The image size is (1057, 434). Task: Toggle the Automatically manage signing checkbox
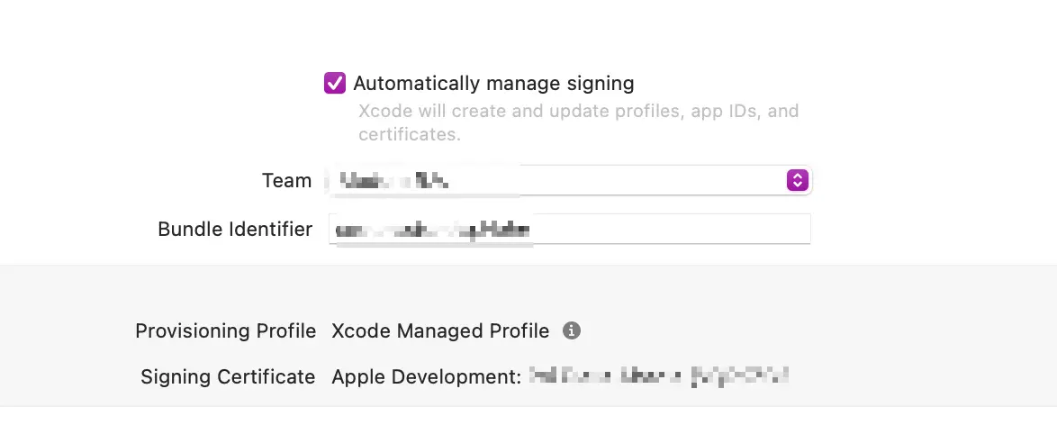pyautogui.click(x=335, y=84)
